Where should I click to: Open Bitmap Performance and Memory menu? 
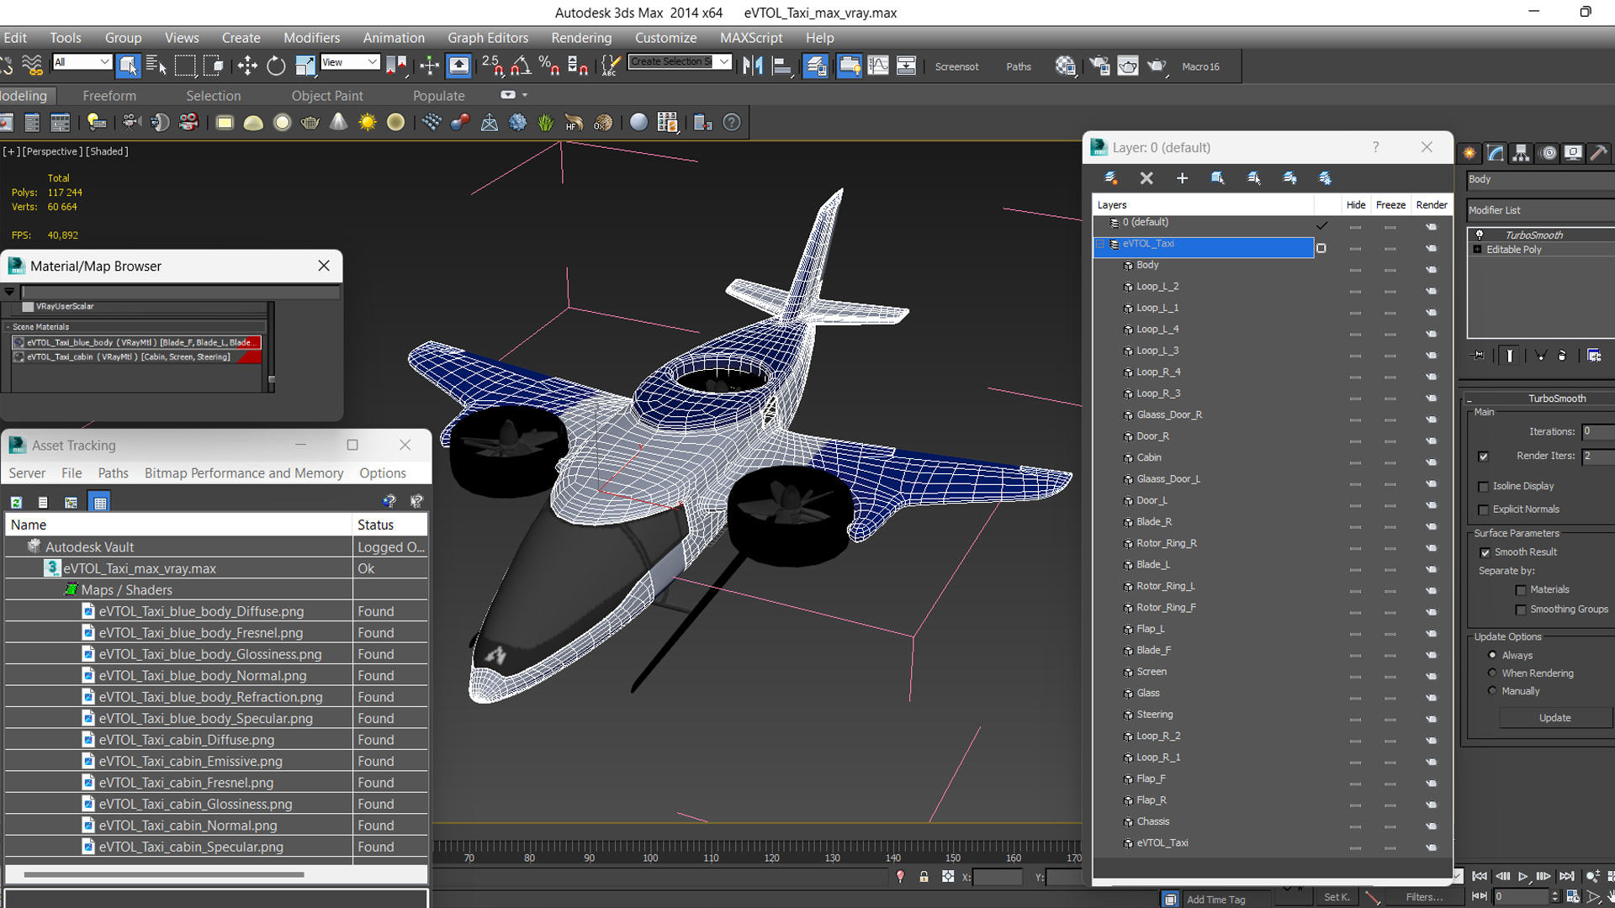click(244, 473)
